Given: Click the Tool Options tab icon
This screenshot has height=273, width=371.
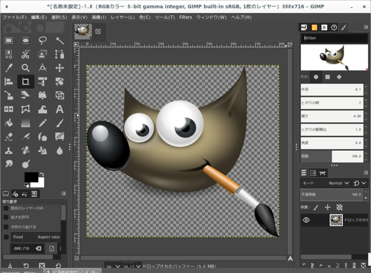Looking at the screenshot, I should (x=6, y=193).
